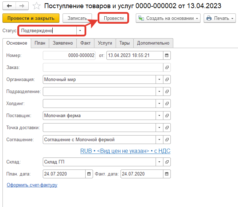Click the back navigation arrow

9,6
